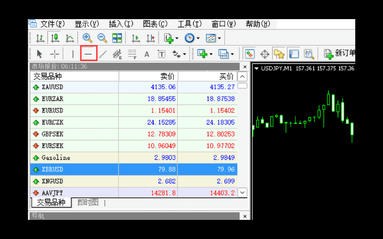Select the text 'A' drawing tool
The width and height of the screenshot is (383, 239).
point(146,54)
